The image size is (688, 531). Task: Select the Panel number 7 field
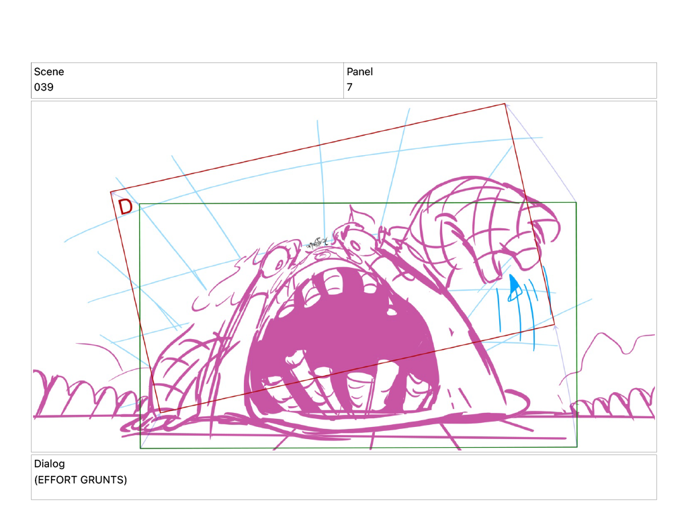(349, 87)
